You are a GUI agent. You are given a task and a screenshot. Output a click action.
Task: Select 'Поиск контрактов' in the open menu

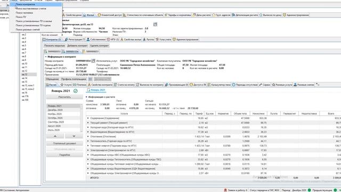click(x=36, y=4)
